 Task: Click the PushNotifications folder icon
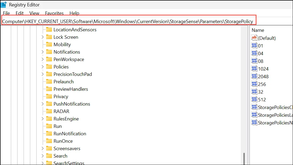(x=49, y=104)
